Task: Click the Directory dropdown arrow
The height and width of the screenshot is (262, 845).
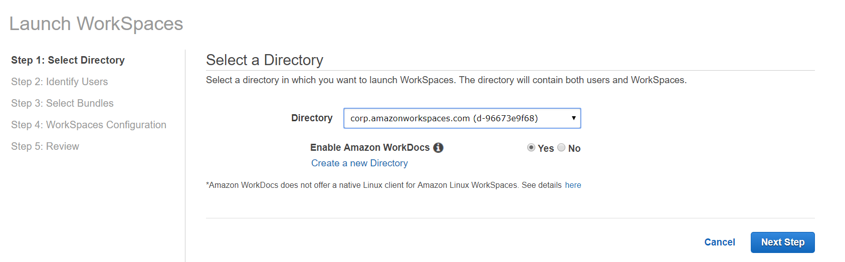Action: (x=573, y=118)
